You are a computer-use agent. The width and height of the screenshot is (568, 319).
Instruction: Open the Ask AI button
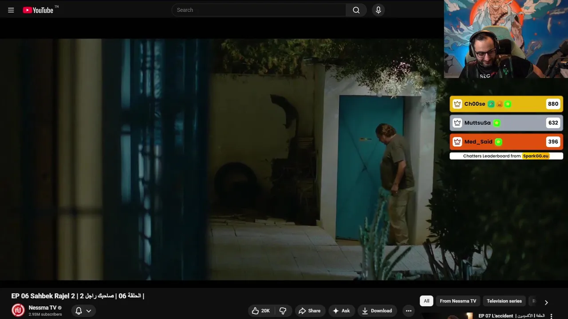[341, 311]
